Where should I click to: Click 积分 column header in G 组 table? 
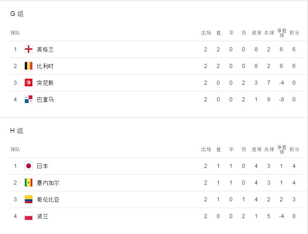point(294,33)
